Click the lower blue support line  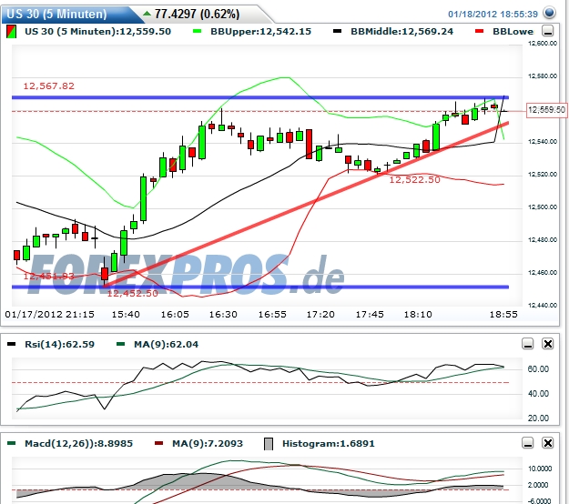[260, 287]
